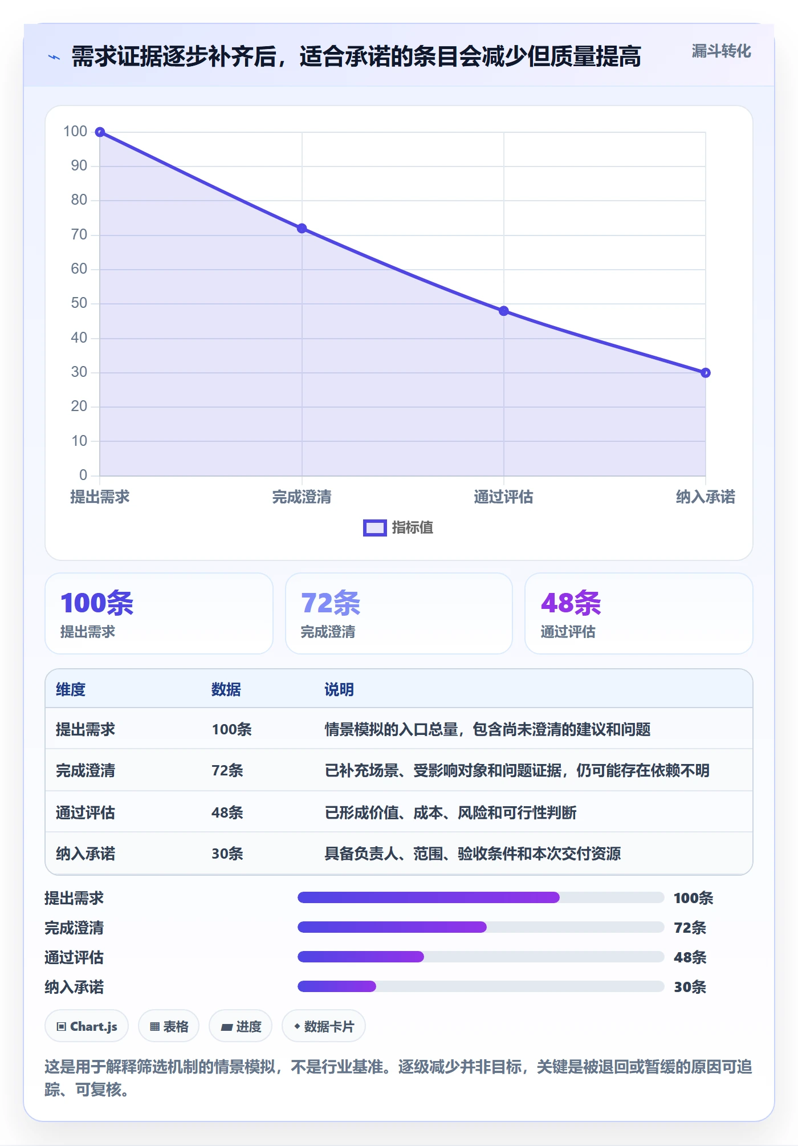This screenshot has height=1146, width=798.
Task: Click the 维度 column header
Action: coord(71,690)
